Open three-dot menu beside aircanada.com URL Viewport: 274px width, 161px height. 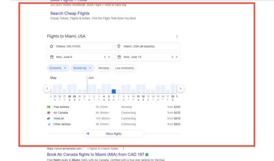(124, 148)
